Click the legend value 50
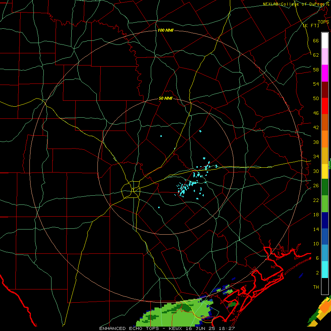331x331 pixels. [x=316, y=98]
